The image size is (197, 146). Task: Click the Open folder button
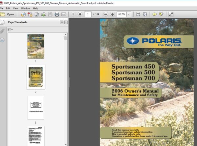pyautogui.click(x=7, y=14)
